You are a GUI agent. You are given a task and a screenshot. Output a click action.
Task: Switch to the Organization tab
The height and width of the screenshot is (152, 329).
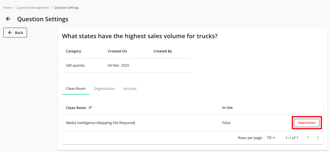[x=104, y=89]
